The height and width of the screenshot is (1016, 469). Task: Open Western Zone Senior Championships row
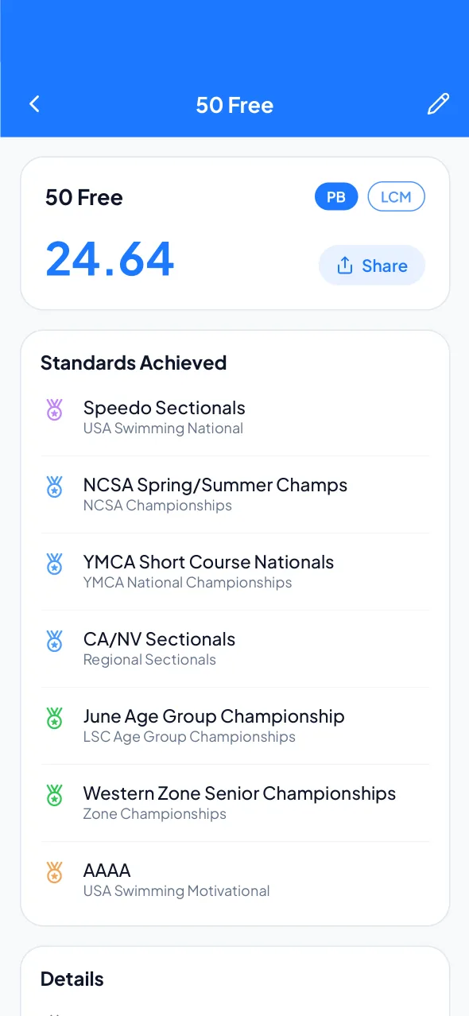(235, 803)
